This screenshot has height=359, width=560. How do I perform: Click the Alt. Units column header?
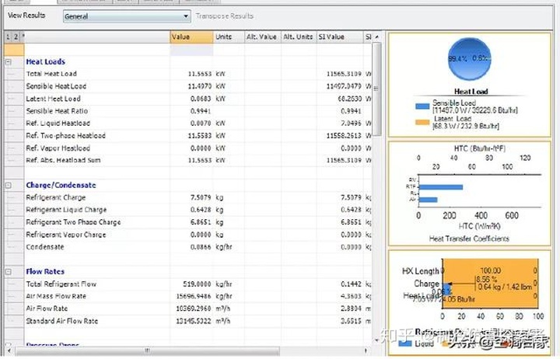[299, 37]
